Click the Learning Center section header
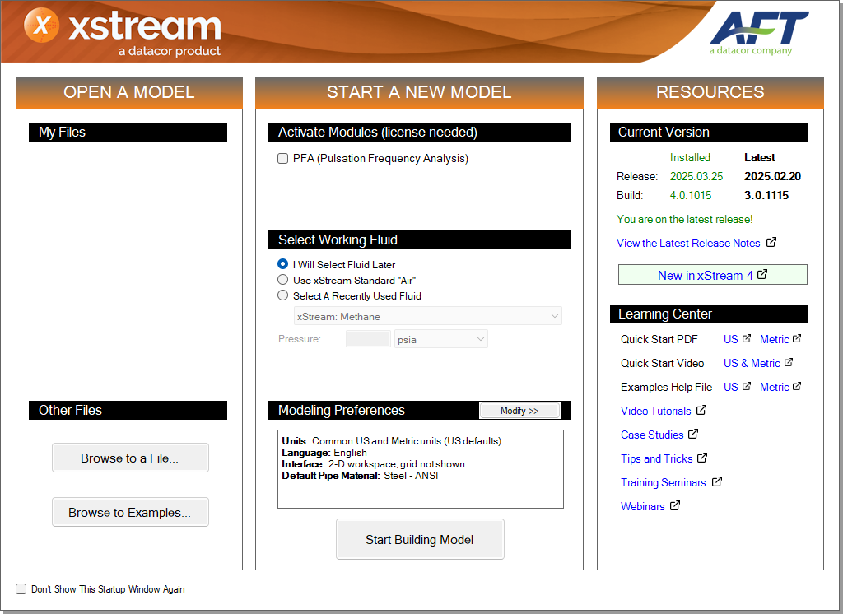 (x=709, y=314)
